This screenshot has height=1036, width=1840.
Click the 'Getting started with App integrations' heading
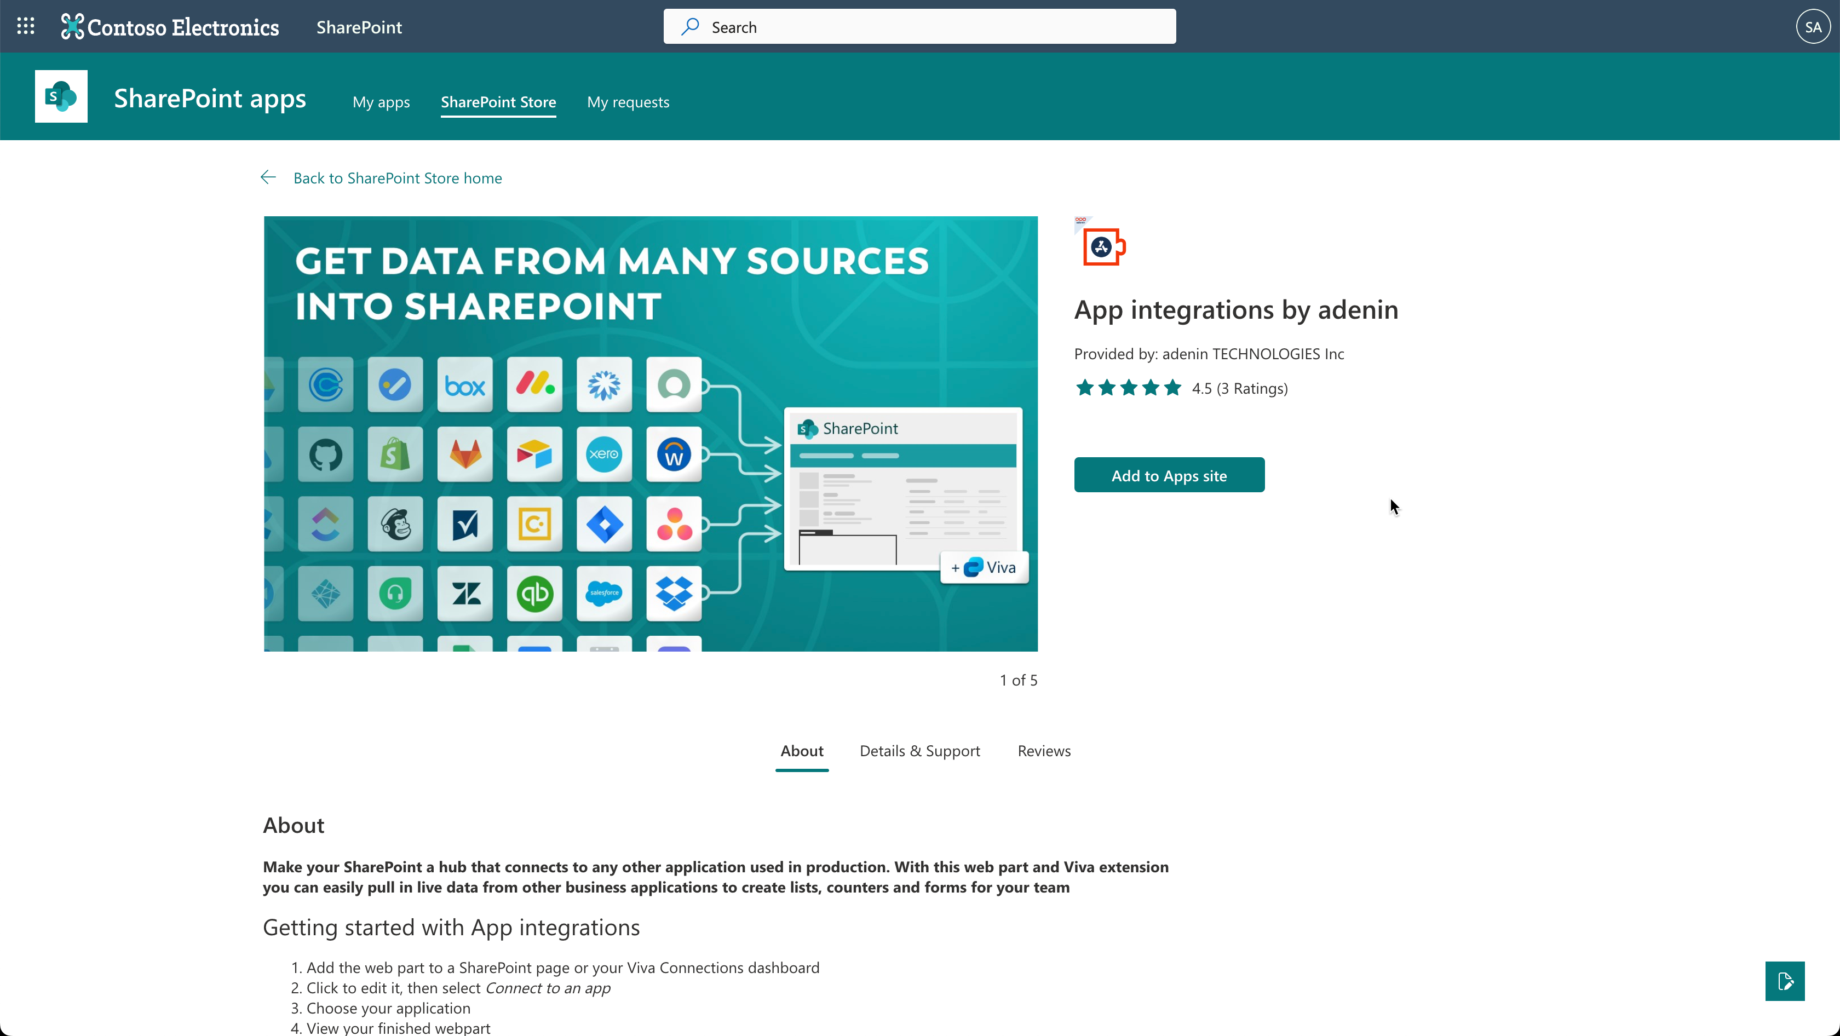[x=451, y=928]
